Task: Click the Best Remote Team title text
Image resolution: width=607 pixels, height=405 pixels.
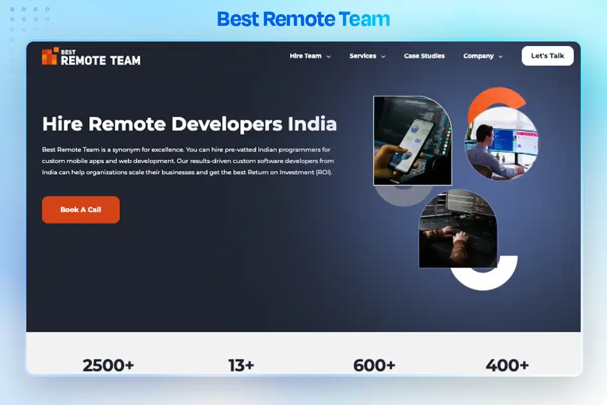Action: point(303,19)
